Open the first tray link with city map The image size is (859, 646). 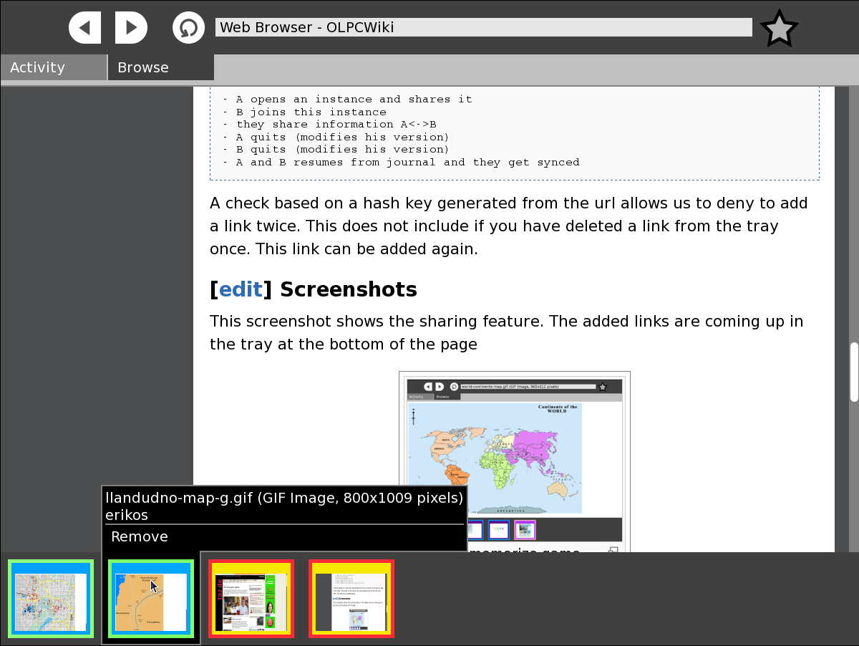pyautogui.click(x=51, y=599)
